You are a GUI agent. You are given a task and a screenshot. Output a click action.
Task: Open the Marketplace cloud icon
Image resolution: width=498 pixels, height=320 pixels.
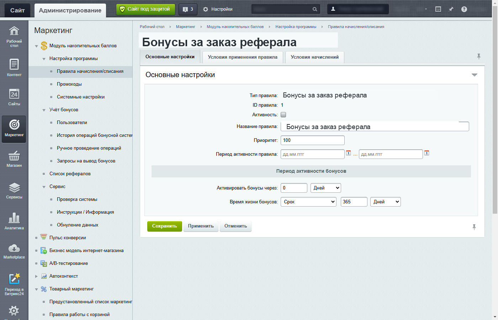pos(14,251)
